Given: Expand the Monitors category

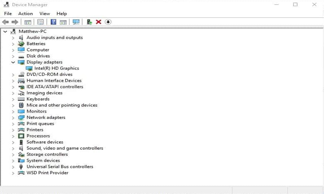Looking at the screenshot, I should [13, 112].
